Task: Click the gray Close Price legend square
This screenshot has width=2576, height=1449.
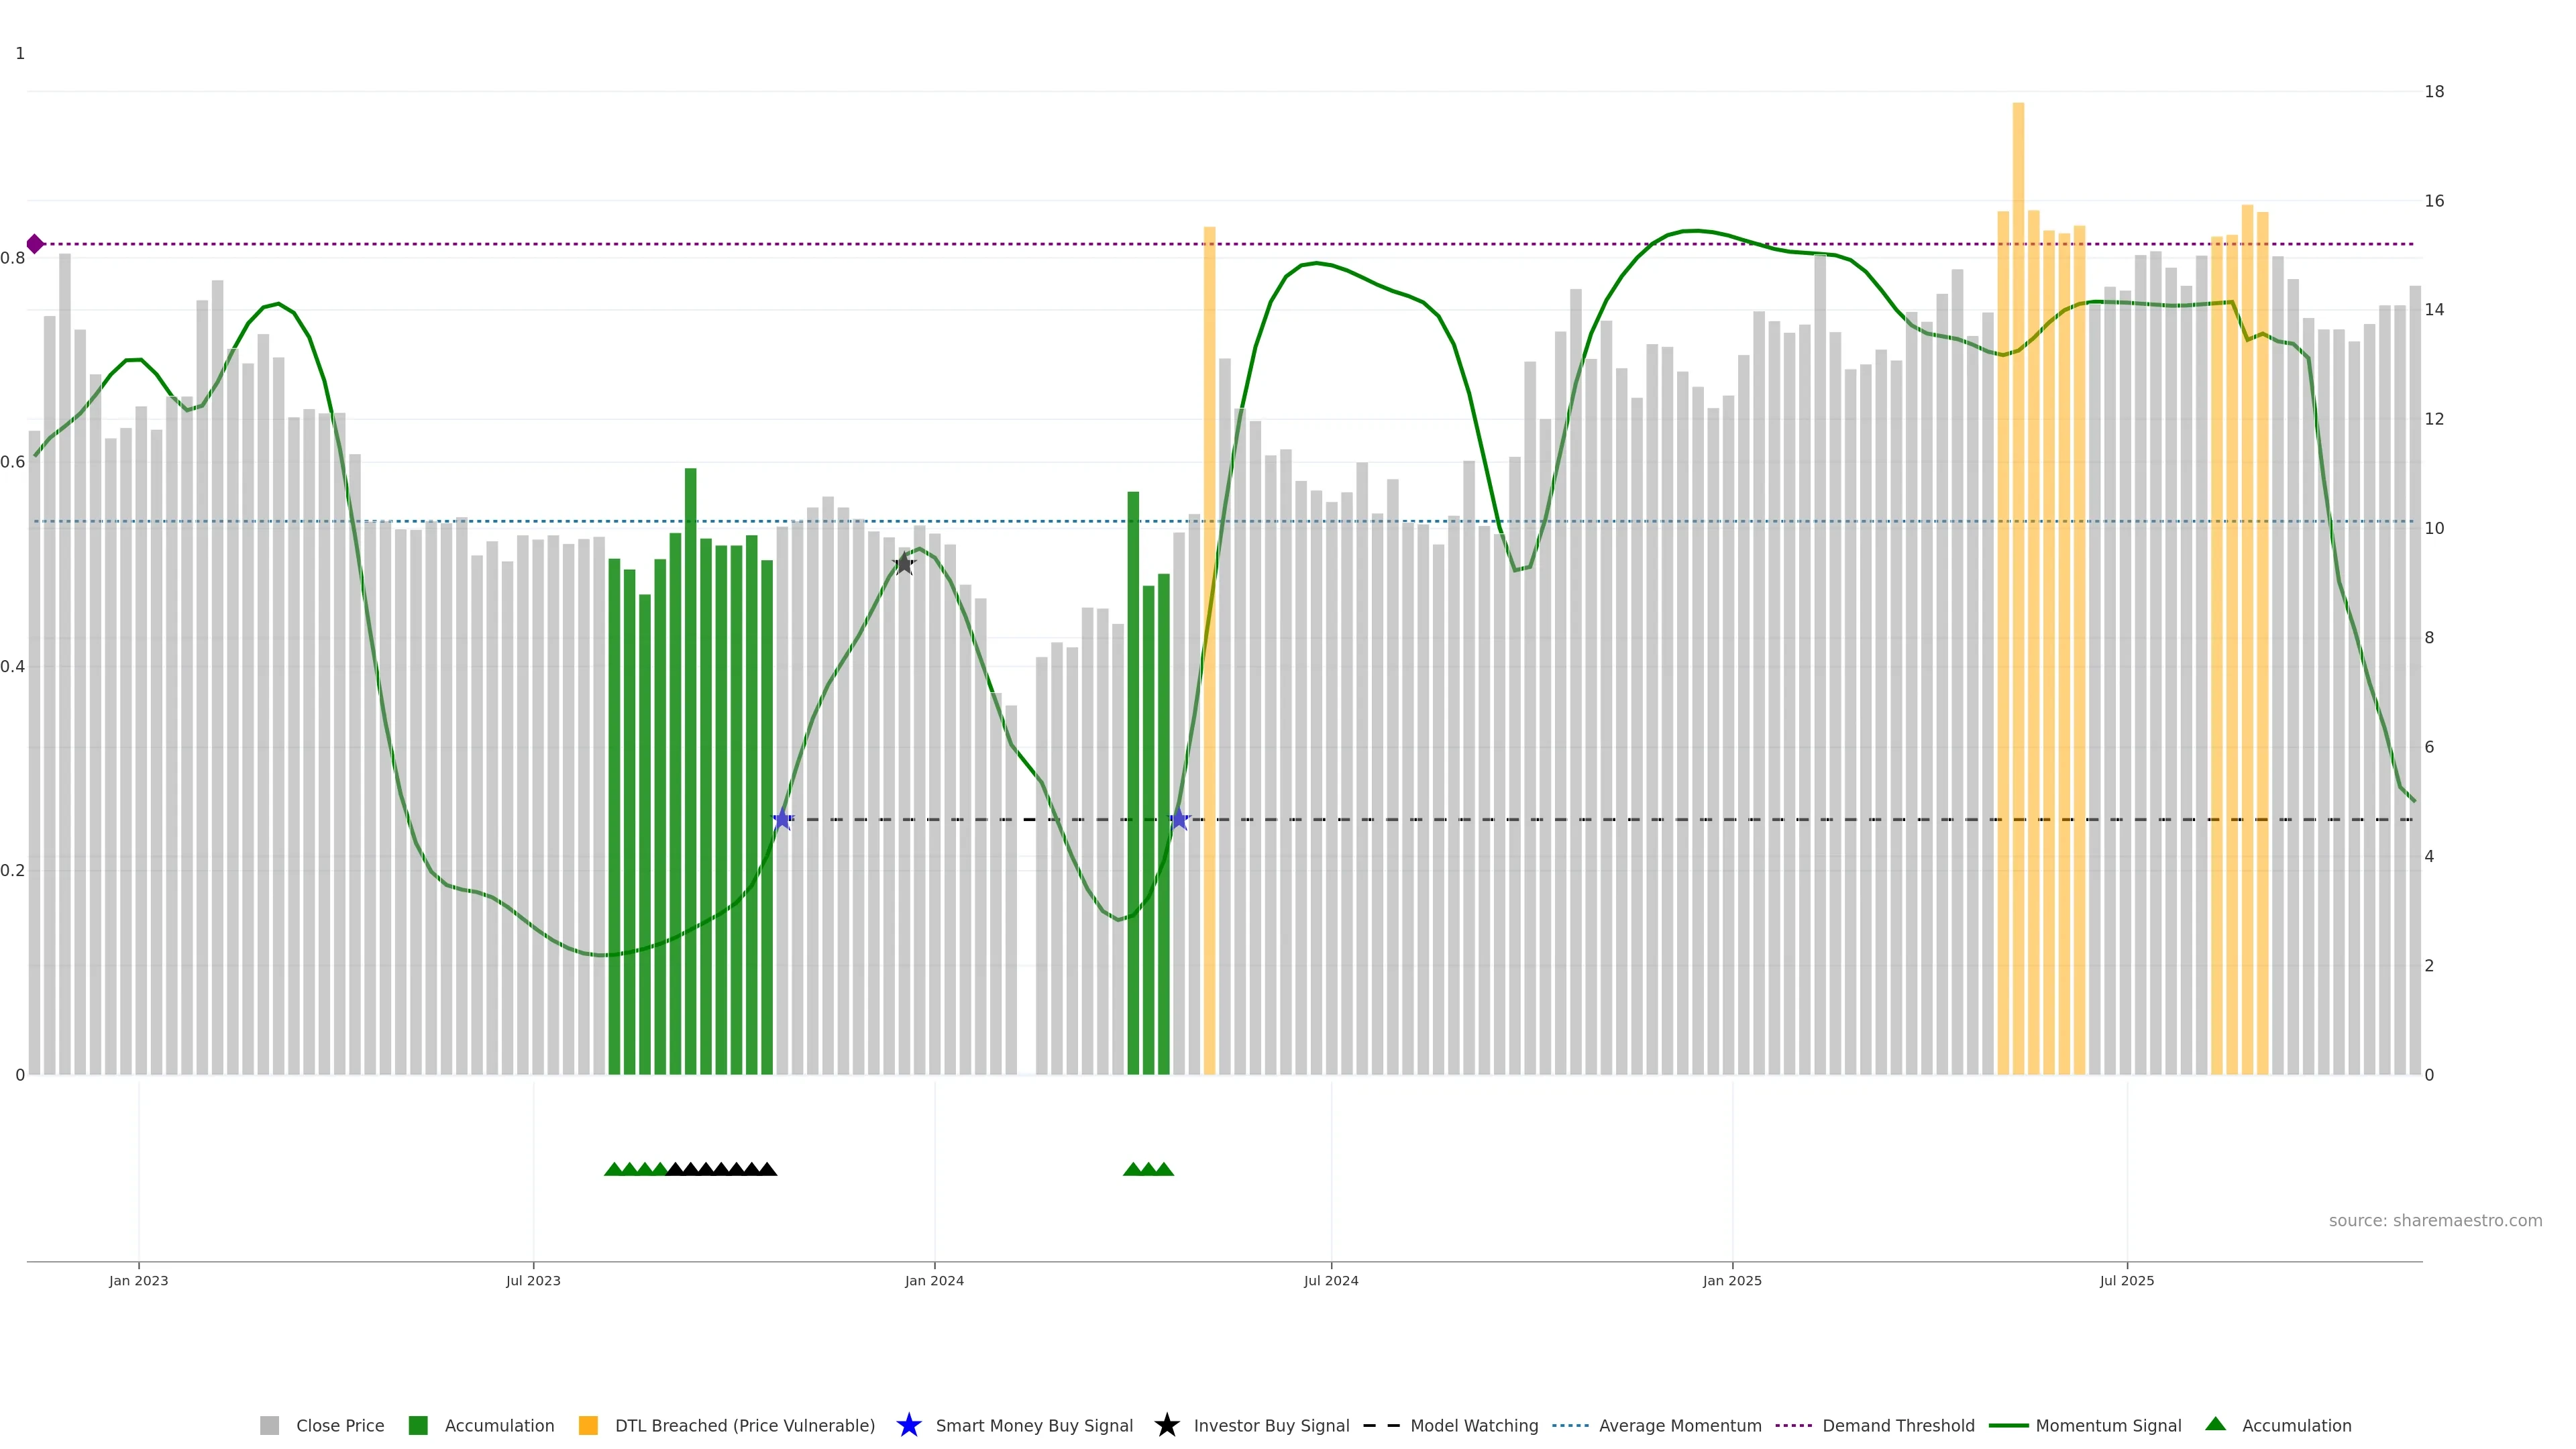Action: pyautogui.click(x=269, y=1425)
